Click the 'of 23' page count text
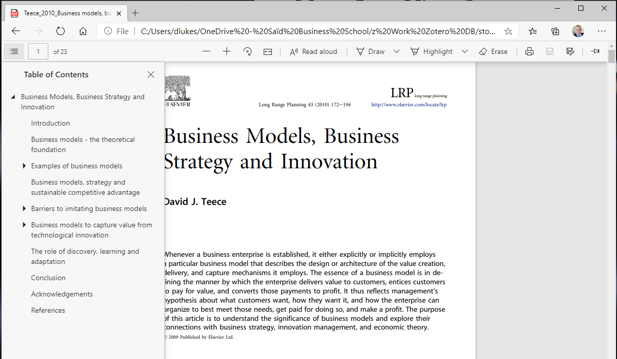This screenshot has width=617, height=359. point(60,51)
